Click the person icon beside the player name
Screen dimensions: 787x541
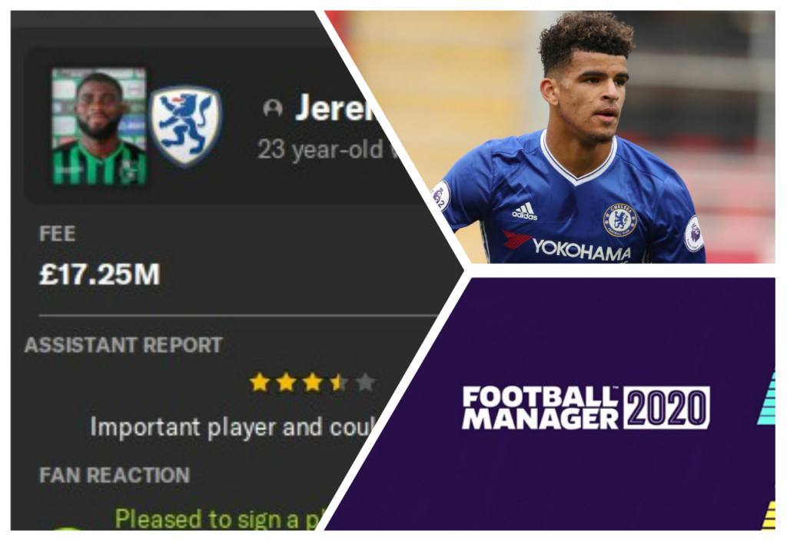pyautogui.click(x=273, y=108)
